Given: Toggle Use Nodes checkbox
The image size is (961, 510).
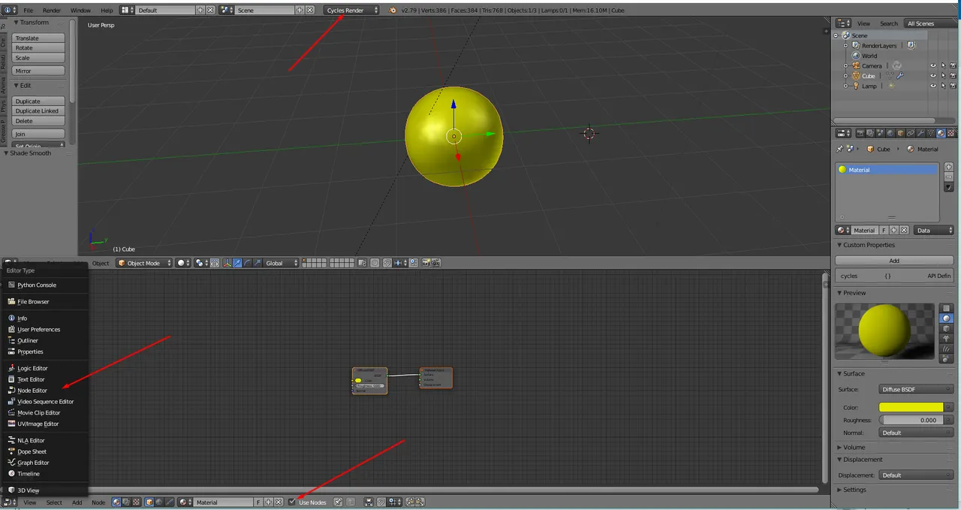Looking at the screenshot, I should point(291,502).
